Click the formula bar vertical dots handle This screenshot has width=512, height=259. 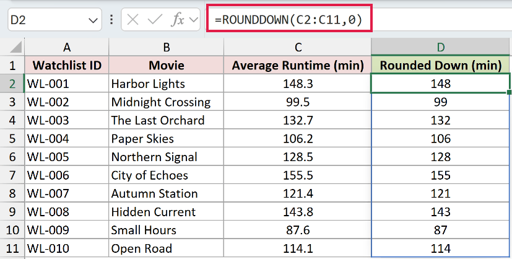[111, 20]
